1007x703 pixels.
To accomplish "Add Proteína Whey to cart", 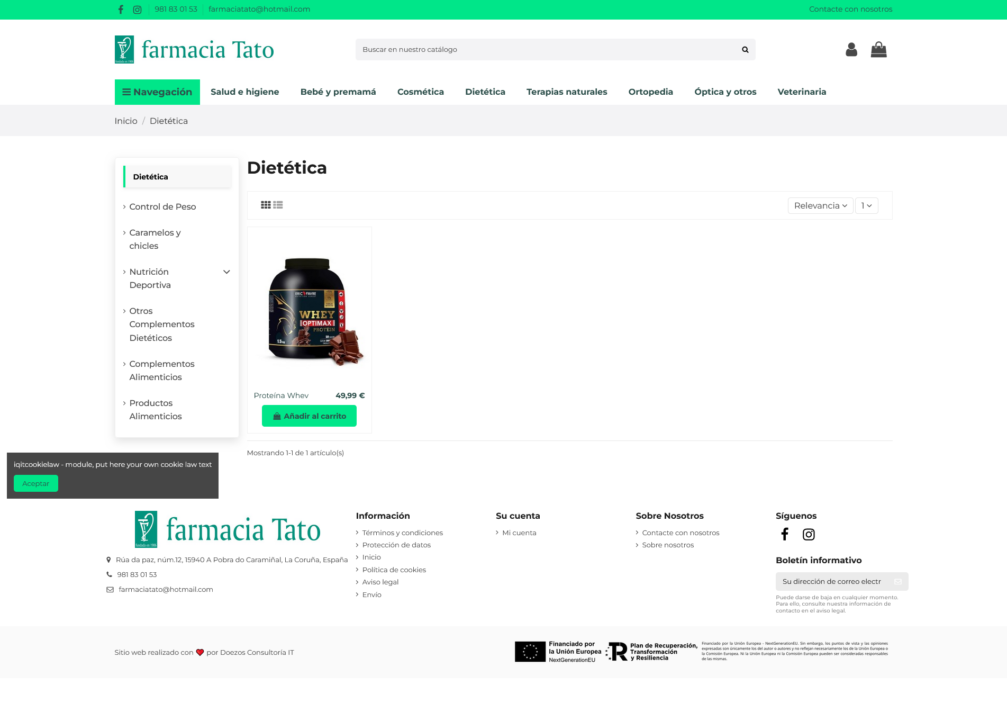I will [309, 416].
